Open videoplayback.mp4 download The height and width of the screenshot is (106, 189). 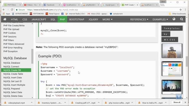point(17,103)
